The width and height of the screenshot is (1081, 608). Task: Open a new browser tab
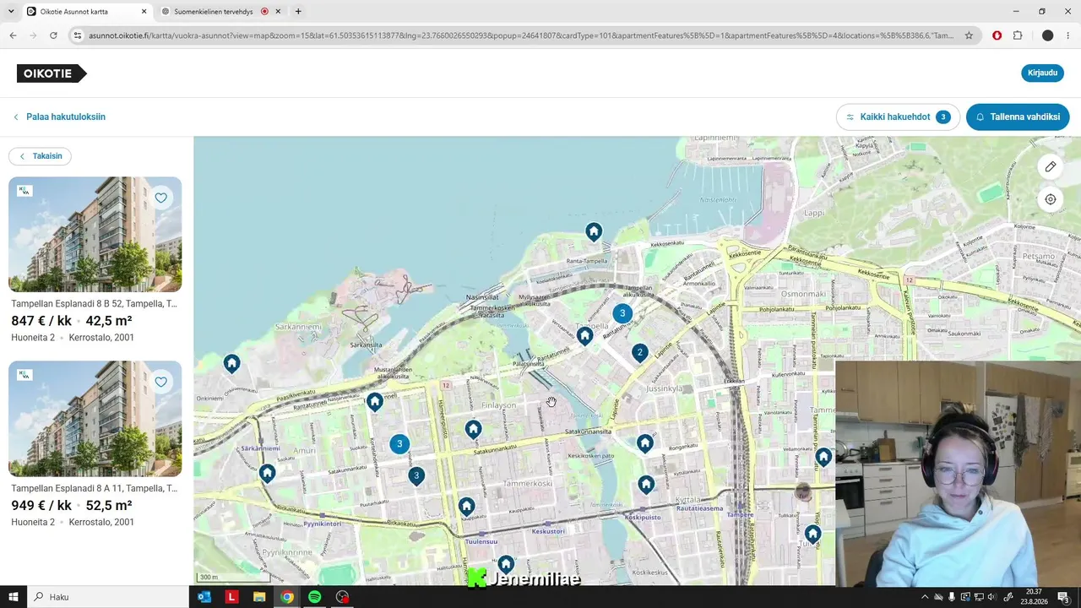point(298,12)
